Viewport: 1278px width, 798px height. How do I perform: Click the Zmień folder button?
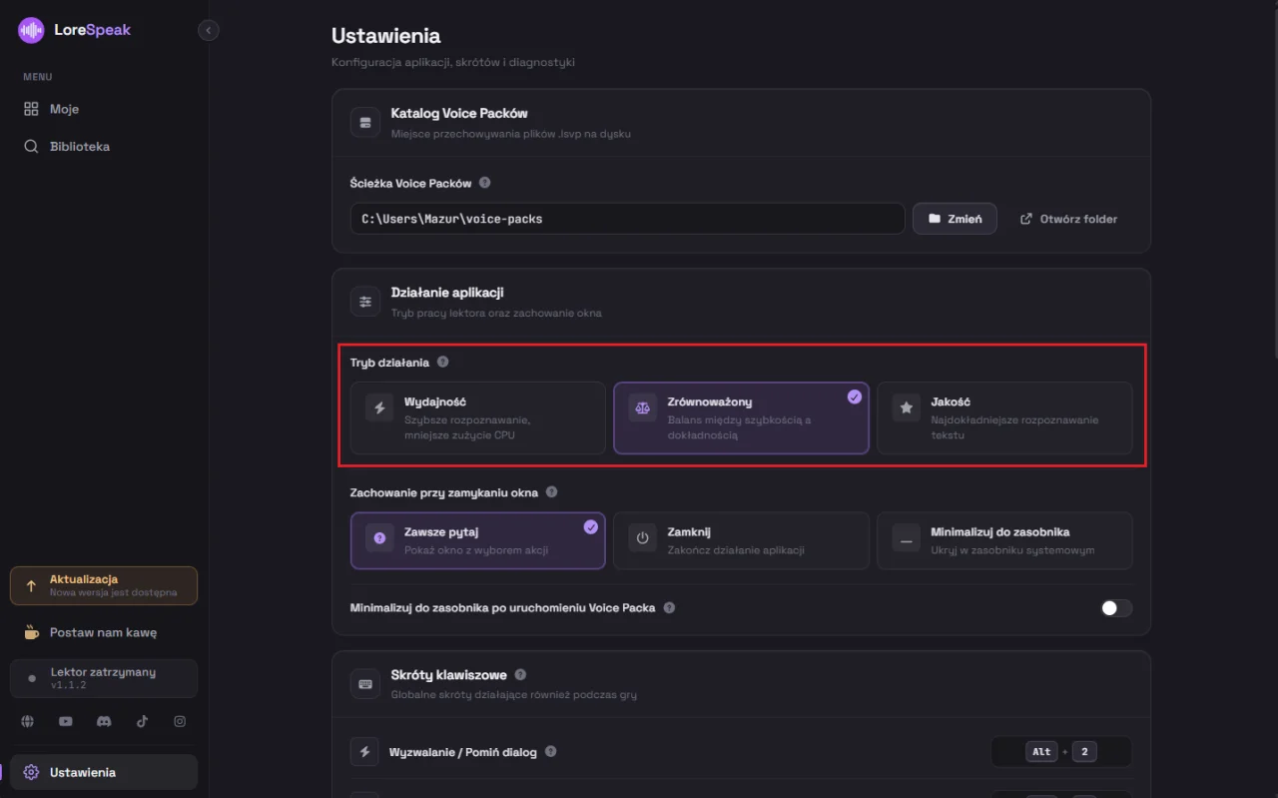[955, 219]
